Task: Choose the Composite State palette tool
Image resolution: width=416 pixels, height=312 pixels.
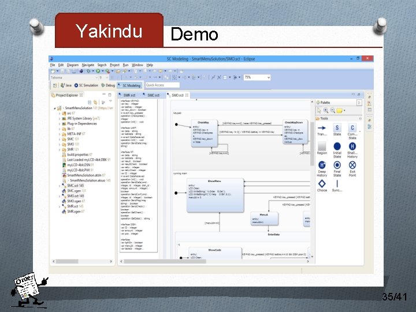Action: (x=352, y=132)
